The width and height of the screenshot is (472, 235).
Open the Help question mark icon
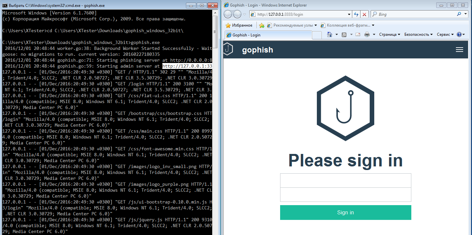pos(459,34)
